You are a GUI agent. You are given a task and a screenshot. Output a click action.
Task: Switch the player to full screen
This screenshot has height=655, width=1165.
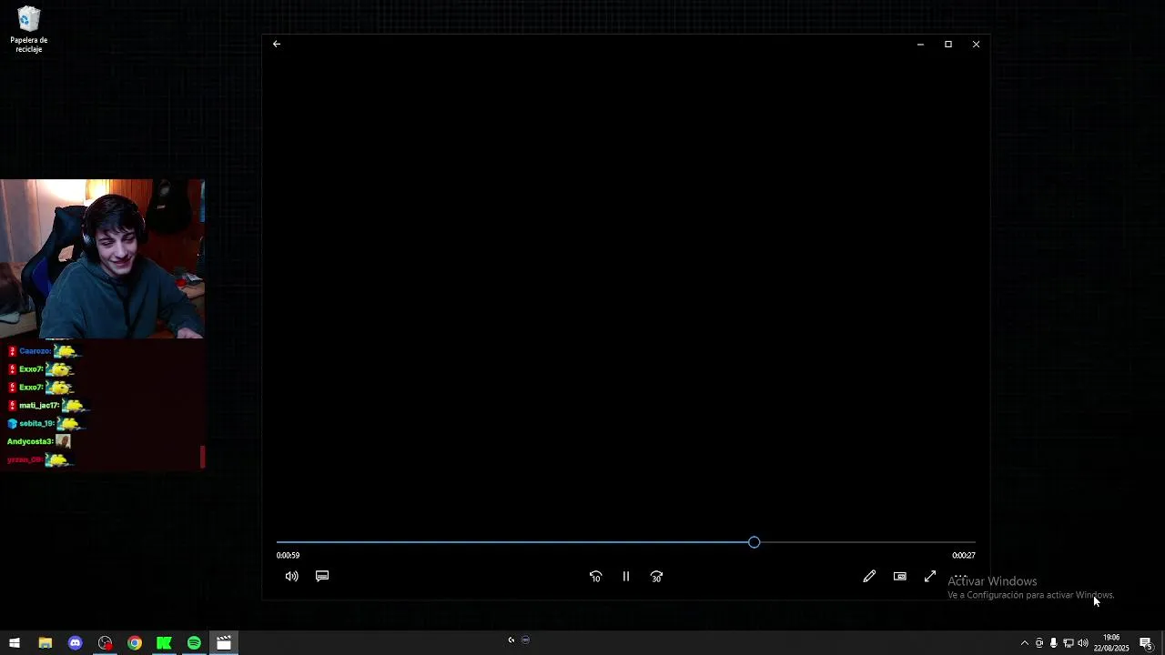point(930,576)
